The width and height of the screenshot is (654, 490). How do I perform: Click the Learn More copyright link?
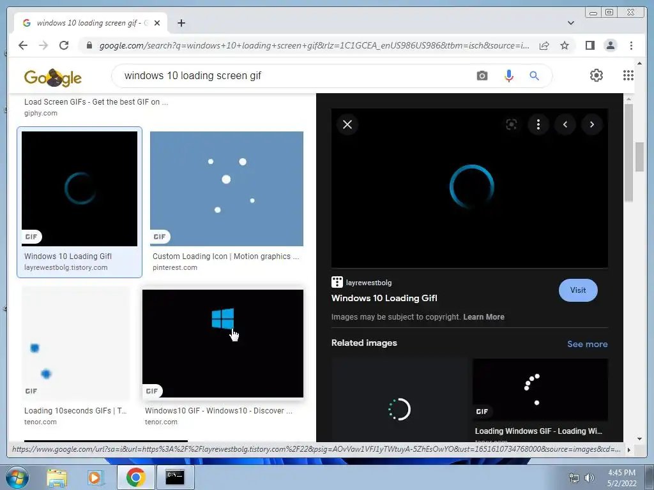pyautogui.click(x=483, y=317)
